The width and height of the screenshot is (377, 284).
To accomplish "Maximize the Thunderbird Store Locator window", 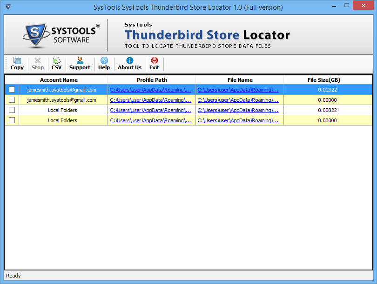I will (x=346, y=5).
